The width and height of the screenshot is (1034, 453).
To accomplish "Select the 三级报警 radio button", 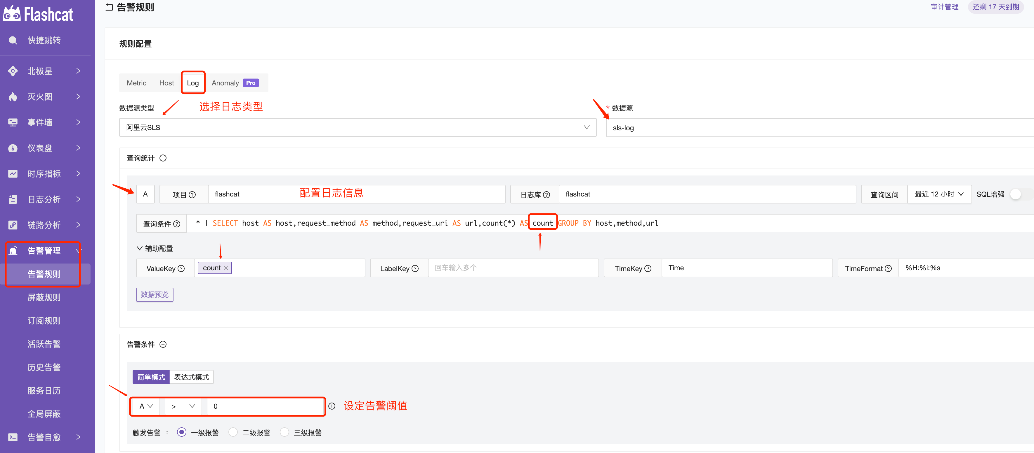I will pos(284,432).
